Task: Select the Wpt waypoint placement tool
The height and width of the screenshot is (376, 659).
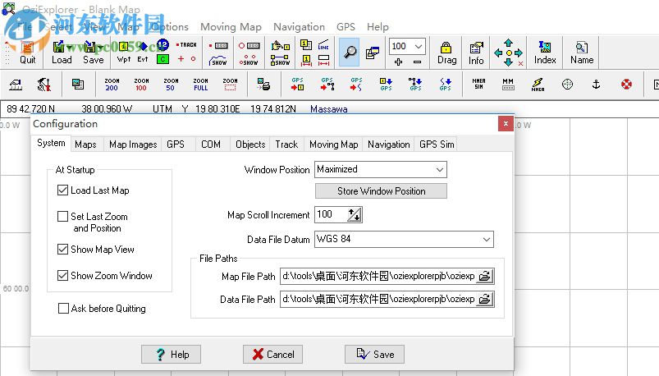Action: pos(124,53)
